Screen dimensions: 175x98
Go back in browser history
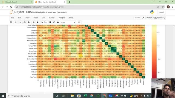2,7
